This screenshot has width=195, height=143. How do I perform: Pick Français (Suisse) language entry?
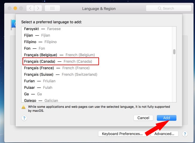point(61,75)
